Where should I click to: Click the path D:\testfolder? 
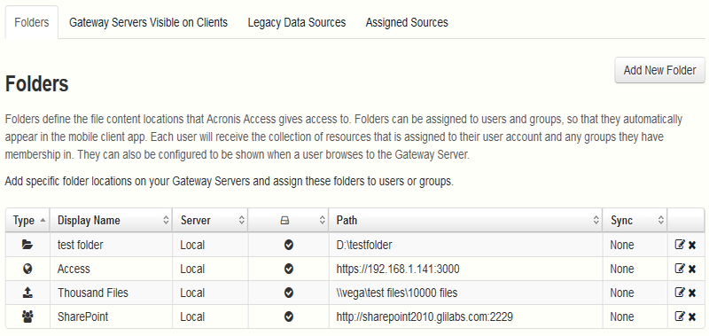[364, 245]
